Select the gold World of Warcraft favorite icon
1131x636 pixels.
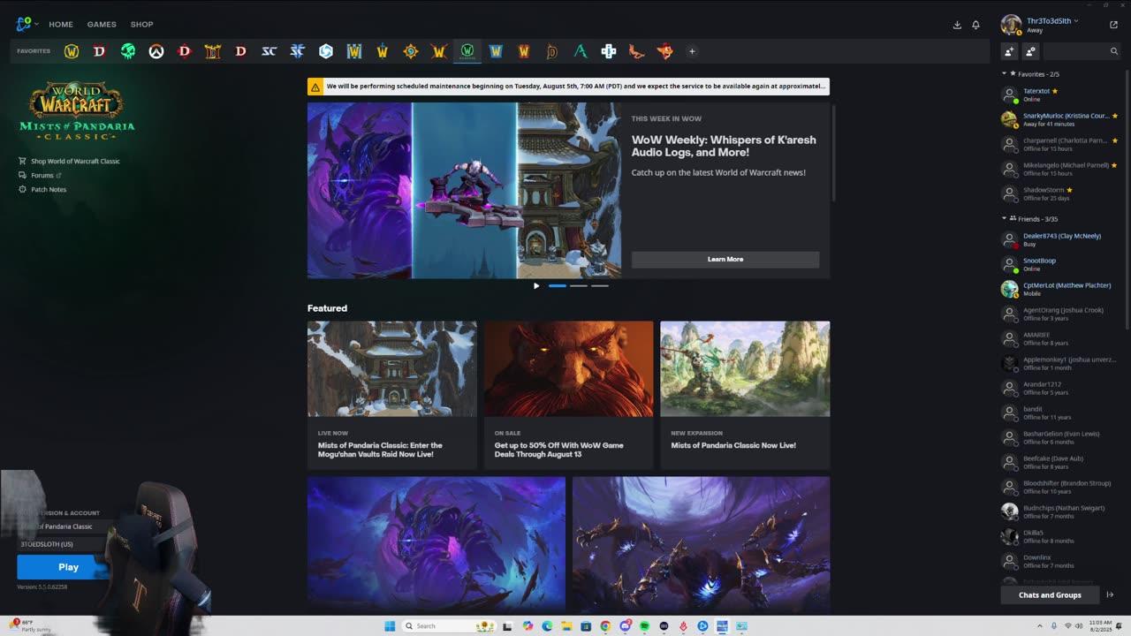tap(72, 51)
